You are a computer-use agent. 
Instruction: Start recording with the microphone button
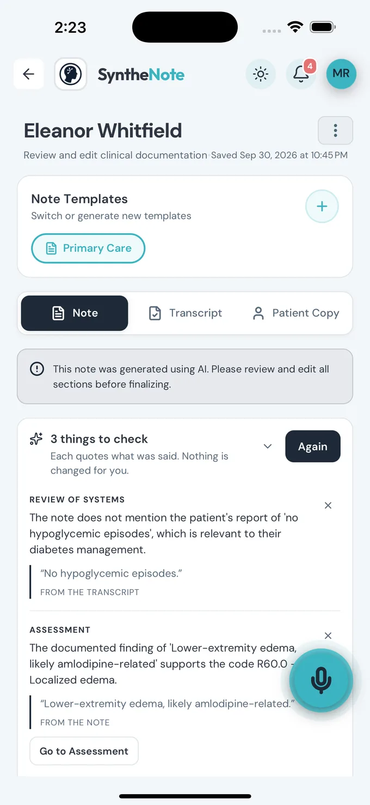[x=321, y=680]
